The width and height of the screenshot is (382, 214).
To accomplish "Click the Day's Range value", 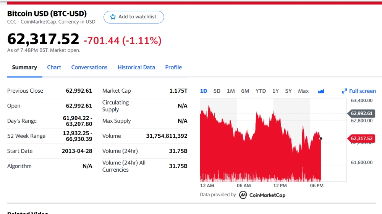I will tap(78, 121).
